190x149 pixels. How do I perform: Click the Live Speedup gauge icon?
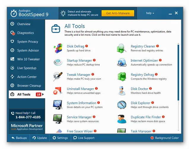pyautogui.click(x=12, y=68)
